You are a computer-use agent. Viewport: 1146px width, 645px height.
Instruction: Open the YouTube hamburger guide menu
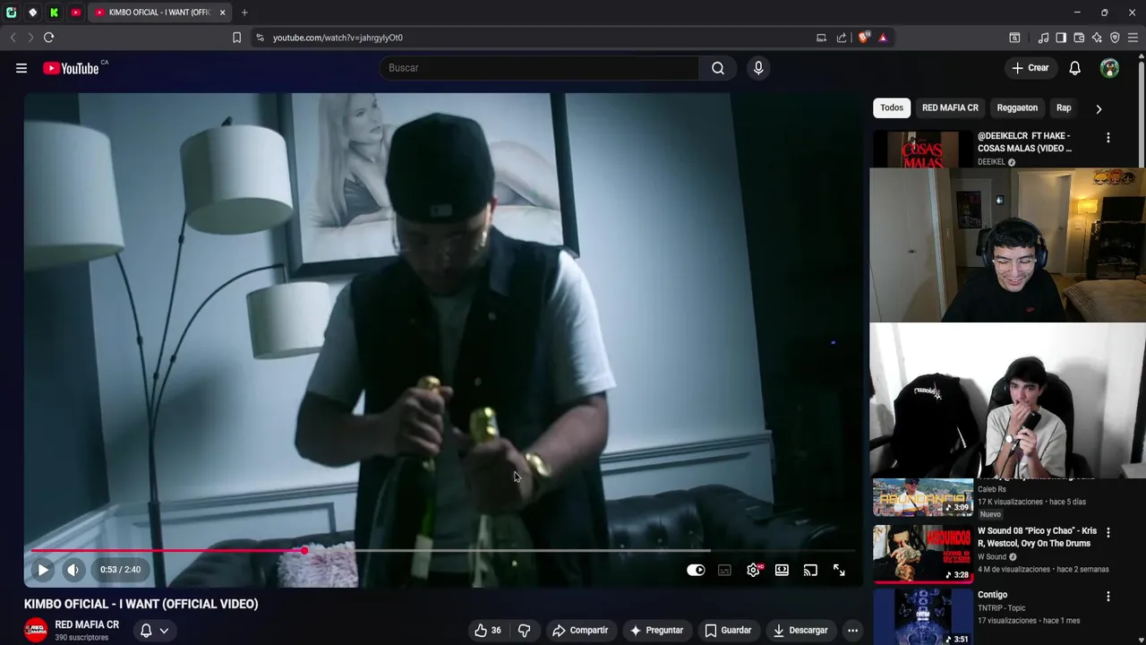pos(21,68)
